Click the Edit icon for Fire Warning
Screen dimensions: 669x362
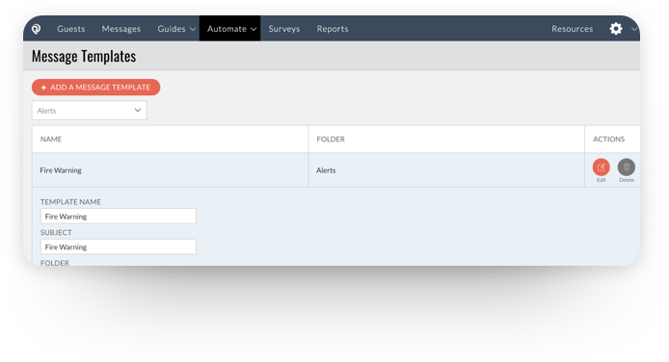click(602, 167)
